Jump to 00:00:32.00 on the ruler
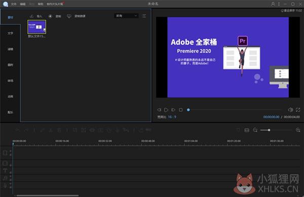This screenshot has width=304, height=197. click(x=105, y=141)
